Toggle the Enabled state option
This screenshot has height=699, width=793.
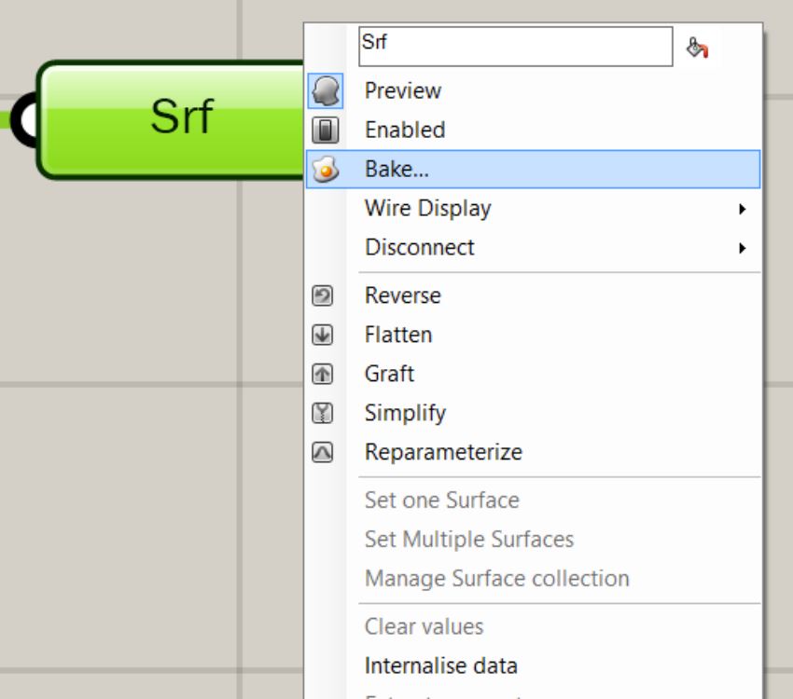click(x=405, y=130)
